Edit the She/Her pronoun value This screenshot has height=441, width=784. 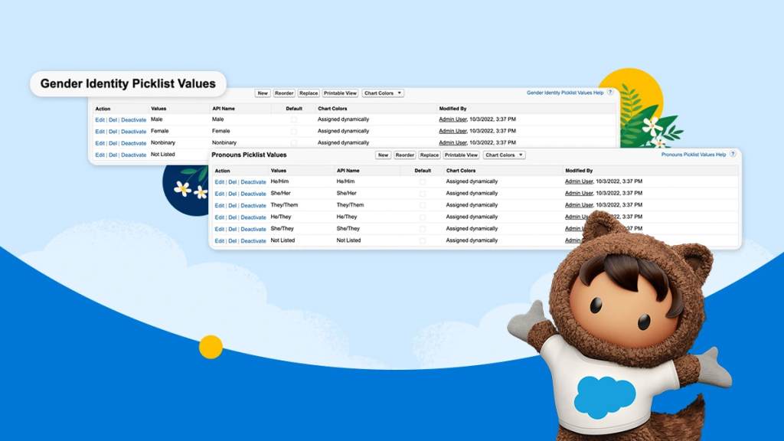coord(220,194)
